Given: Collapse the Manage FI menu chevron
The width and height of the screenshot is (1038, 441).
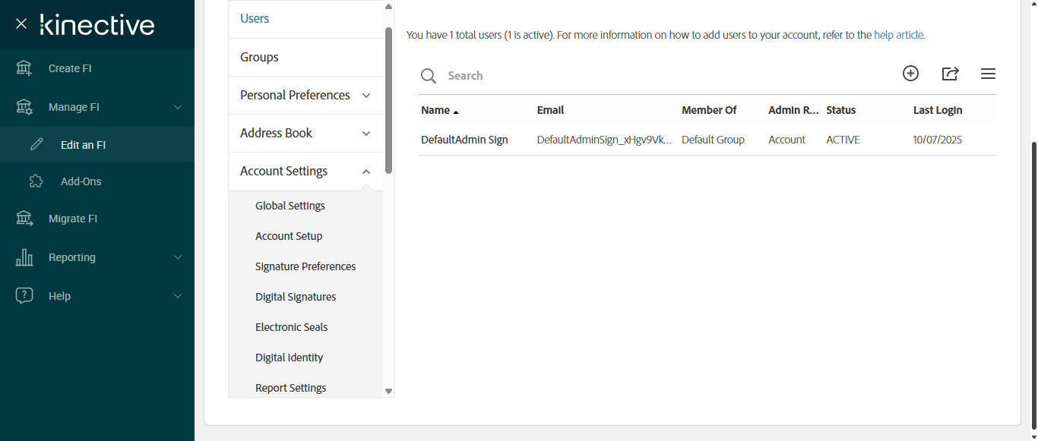Looking at the screenshot, I should tap(178, 107).
